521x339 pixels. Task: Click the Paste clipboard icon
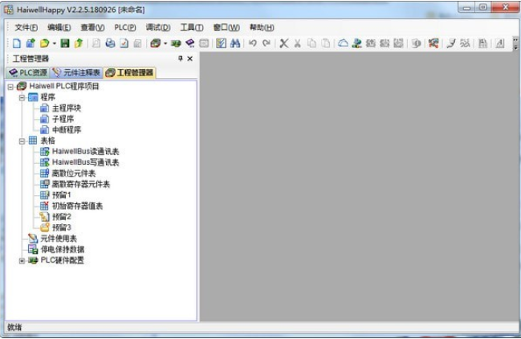coord(326,43)
